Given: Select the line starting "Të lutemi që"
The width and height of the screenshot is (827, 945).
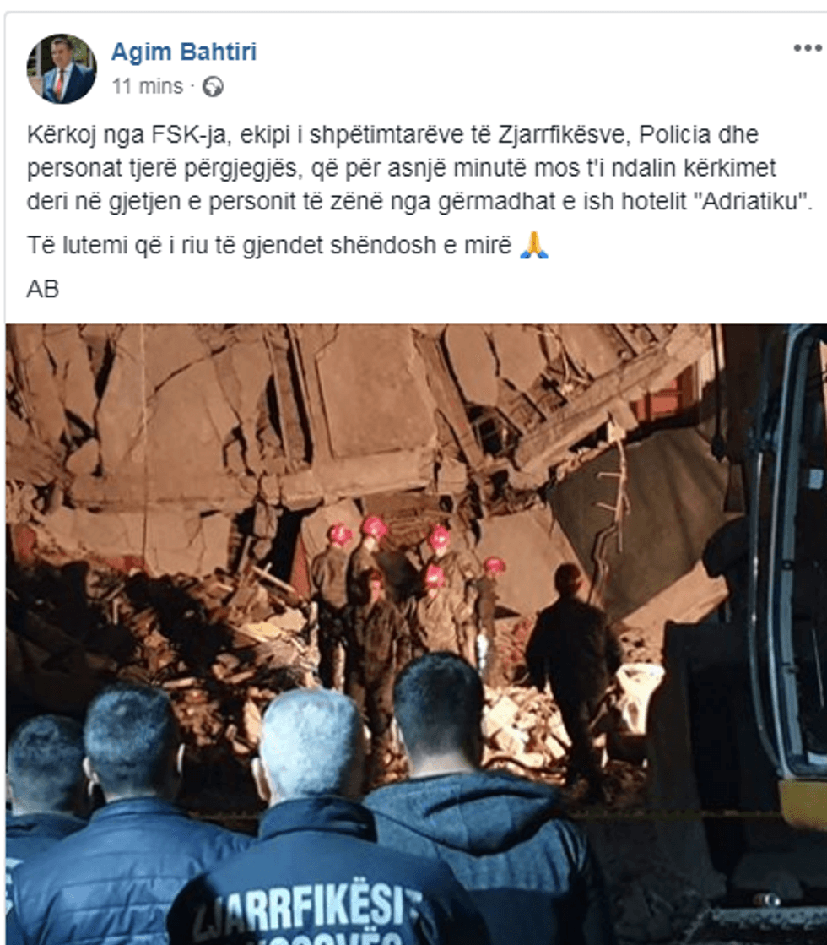Looking at the screenshot, I should [288, 245].
